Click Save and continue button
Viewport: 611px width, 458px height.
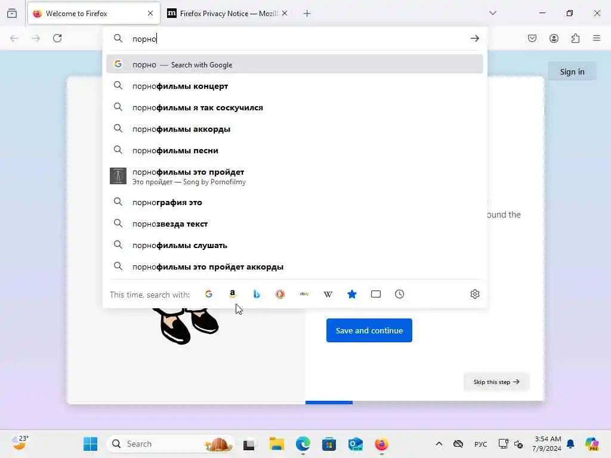369,330
